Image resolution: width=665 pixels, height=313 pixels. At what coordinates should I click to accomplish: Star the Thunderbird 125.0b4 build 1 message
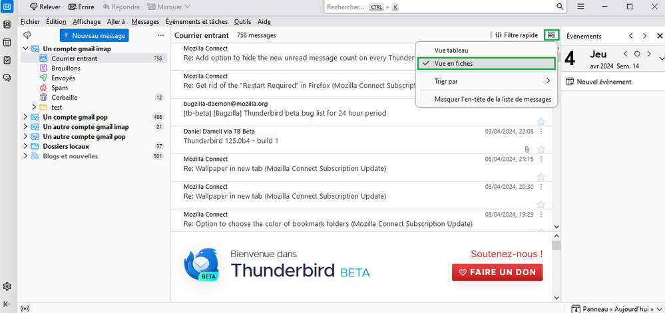click(541, 149)
